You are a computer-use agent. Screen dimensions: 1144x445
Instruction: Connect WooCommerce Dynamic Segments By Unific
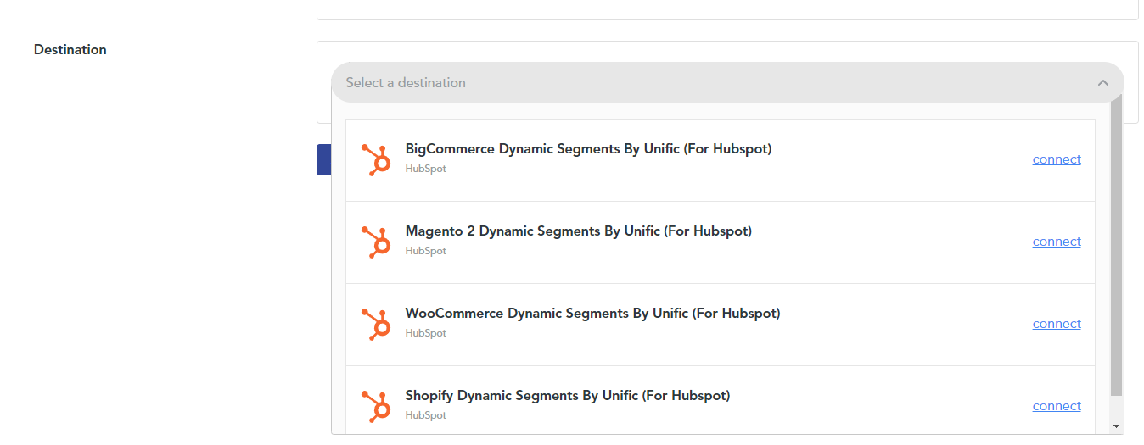tap(1057, 324)
